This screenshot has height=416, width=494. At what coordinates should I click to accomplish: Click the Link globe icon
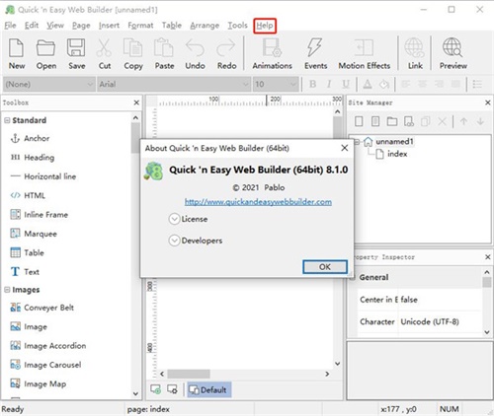pyautogui.click(x=414, y=48)
